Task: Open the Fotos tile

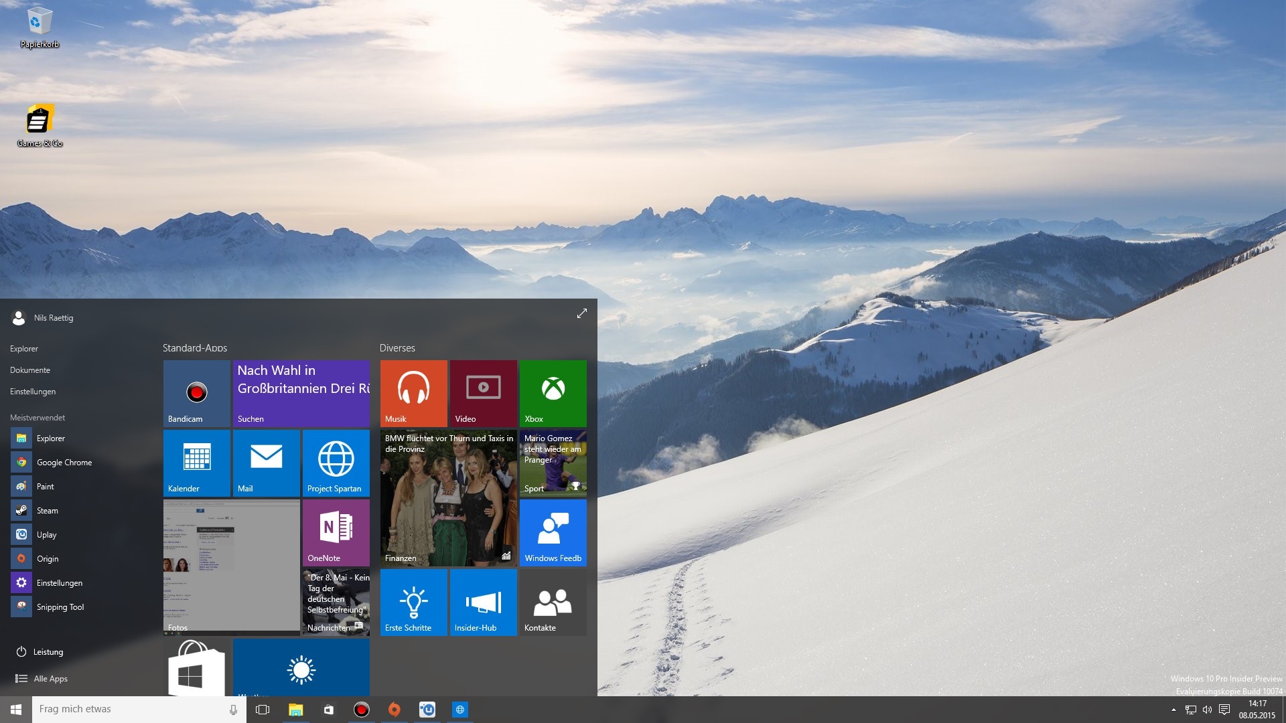Action: click(232, 568)
